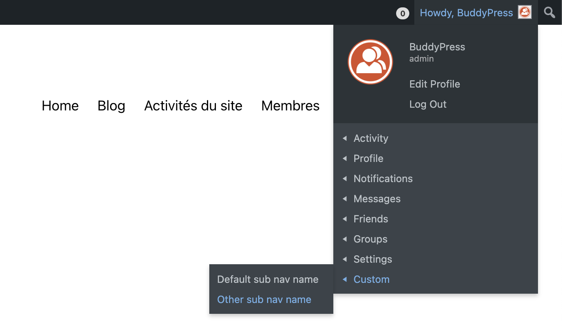Click the small avatar icon beside Howdy, BuddyPress
Screen dimensions: 562x327
coord(525,12)
